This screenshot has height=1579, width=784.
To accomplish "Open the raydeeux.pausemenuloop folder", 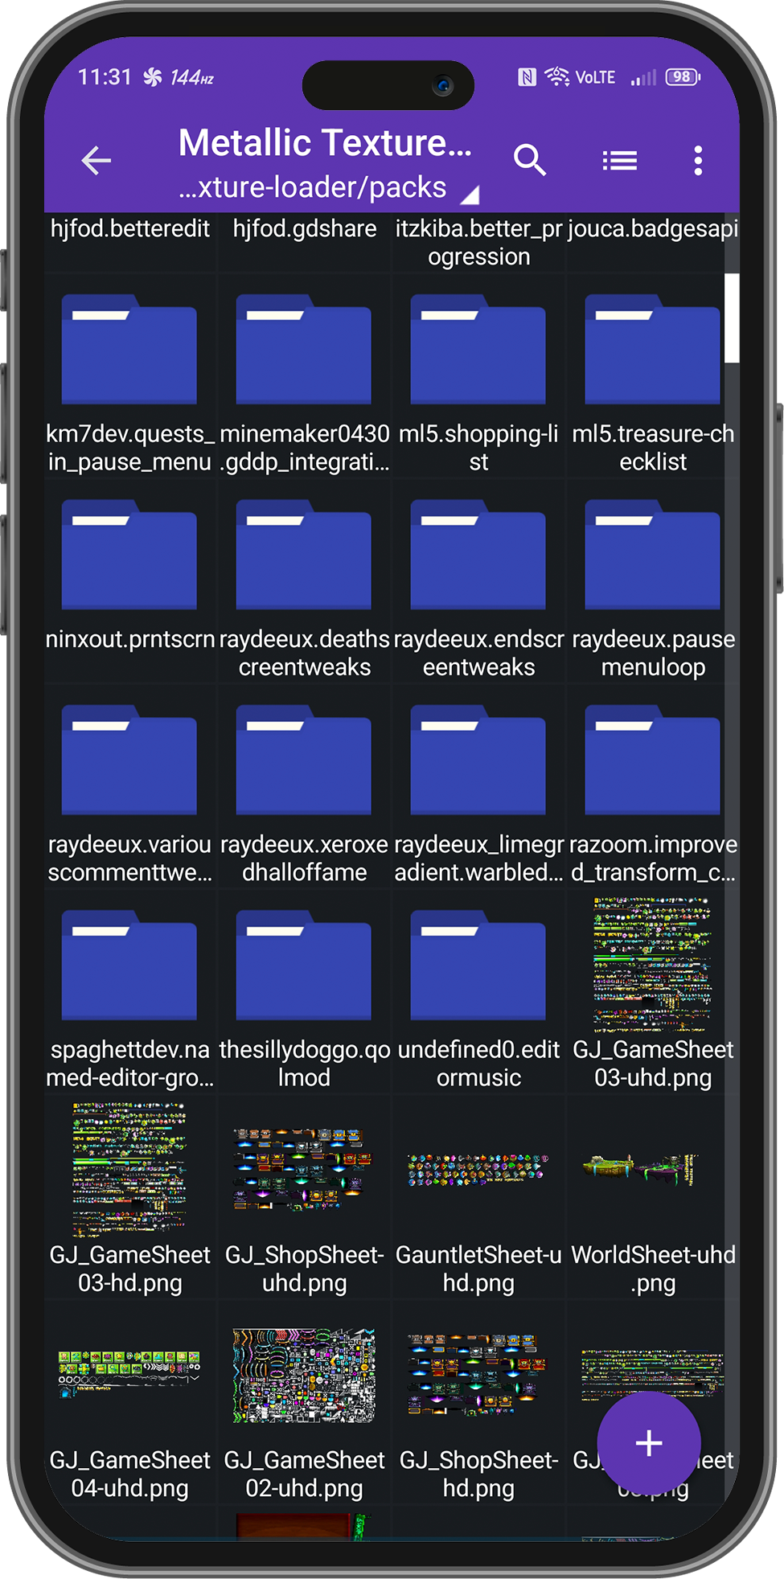I will (653, 555).
